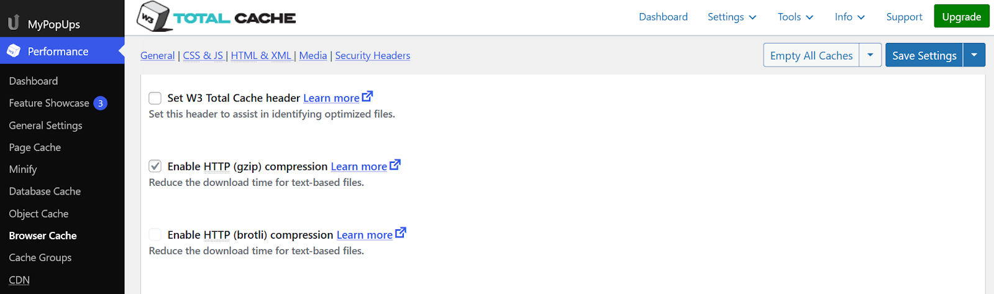
Task: Uncheck Enable HTTP (gzip) compression
Action: pos(155,167)
